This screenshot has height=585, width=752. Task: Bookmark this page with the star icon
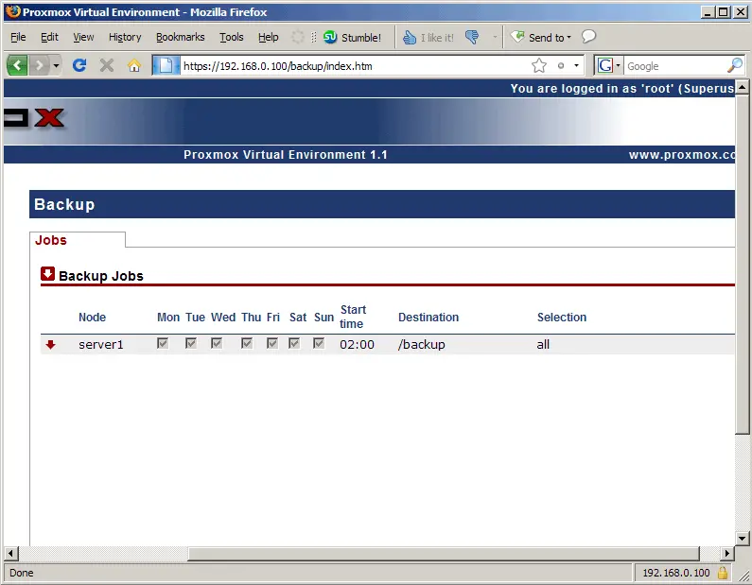coord(539,65)
